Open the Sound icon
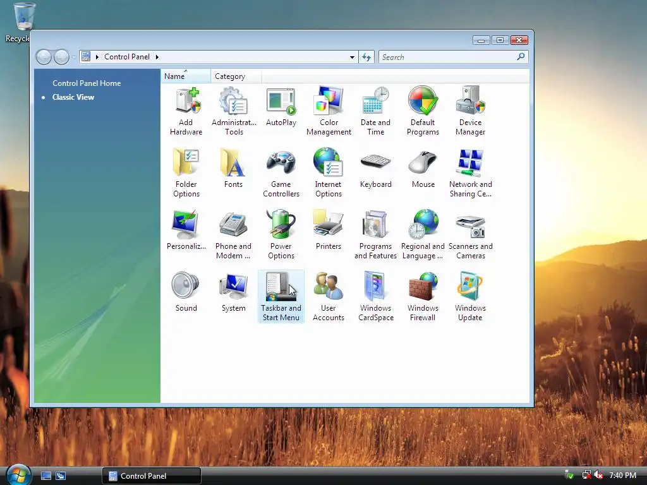This screenshot has width=647, height=485. [x=186, y=292]
